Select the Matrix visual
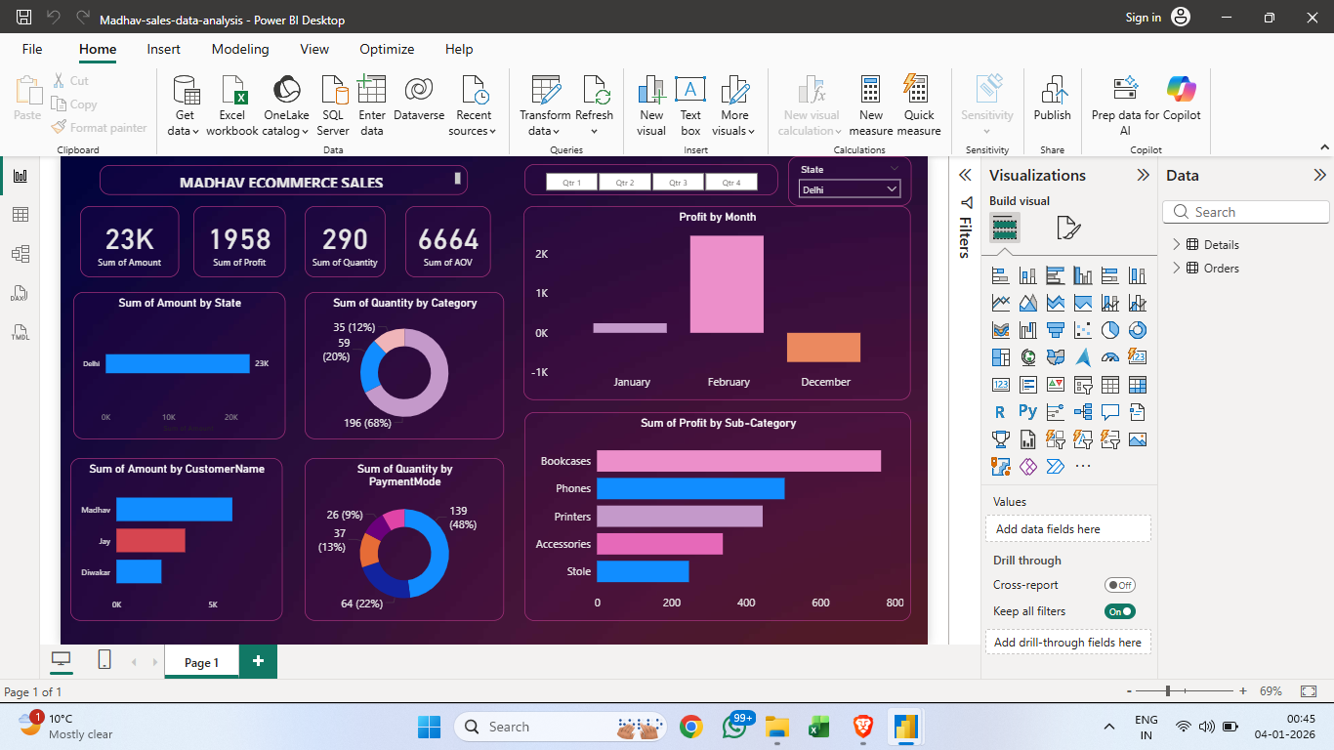The height and width of the screenshot is (750, 1334). [1137, 385]
